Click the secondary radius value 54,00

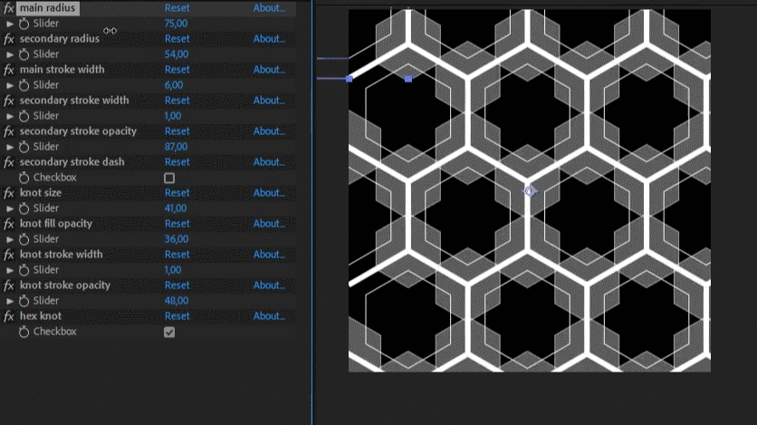click(x=177, y=54)
